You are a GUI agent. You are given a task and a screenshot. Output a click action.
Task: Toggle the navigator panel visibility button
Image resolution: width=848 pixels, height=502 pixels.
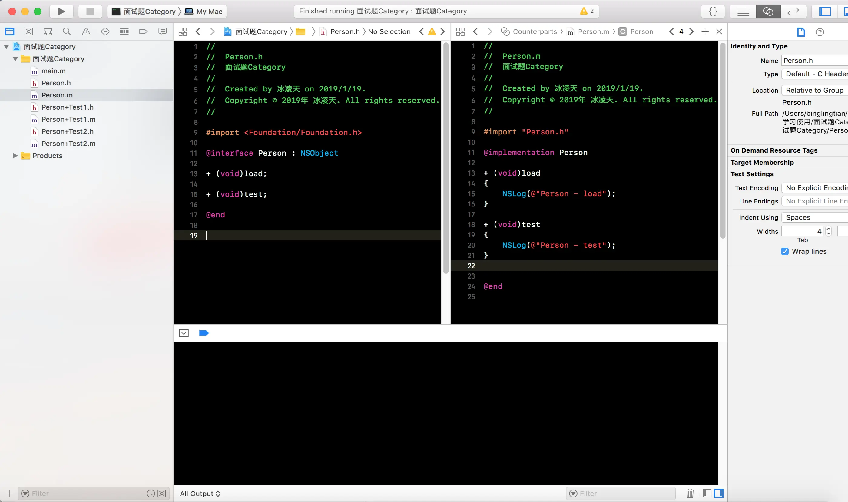click(825, 12)
